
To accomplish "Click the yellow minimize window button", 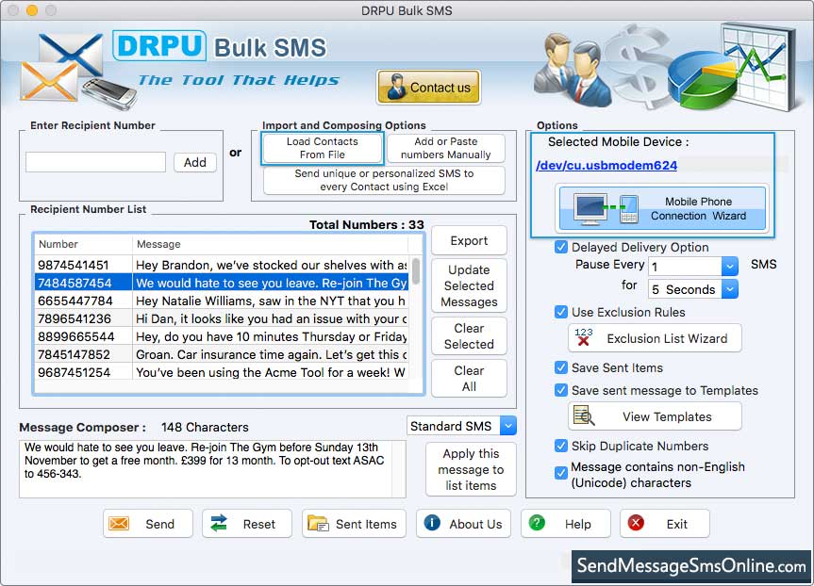I will 32,10.
